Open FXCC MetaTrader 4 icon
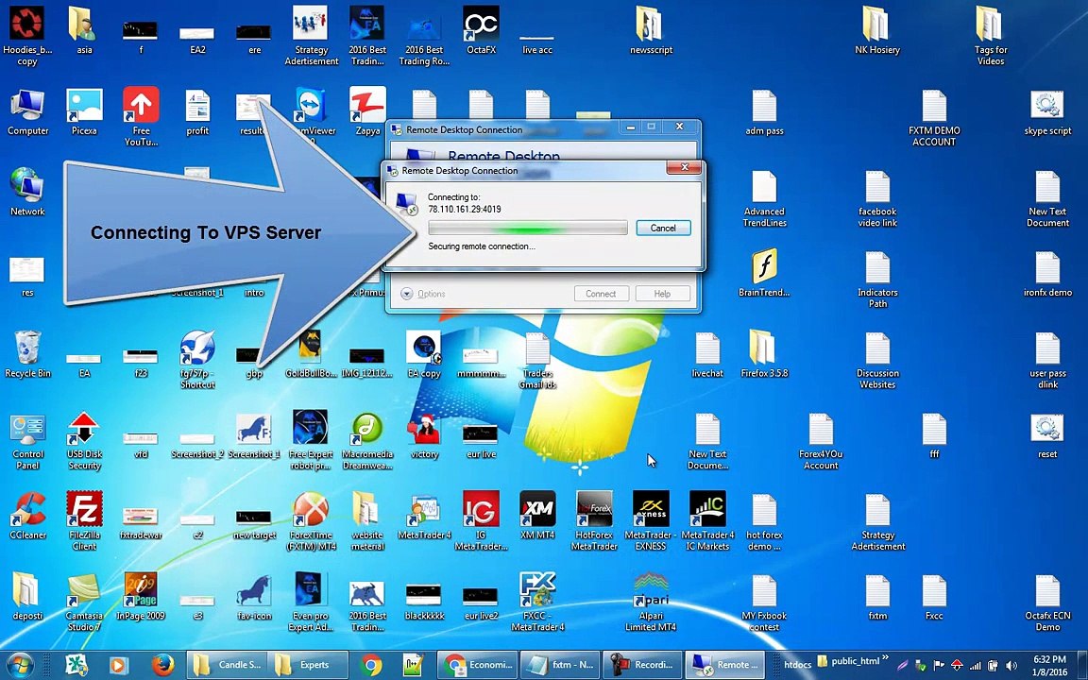This screenshot has height=680, width=1088. tap(537, 601)
